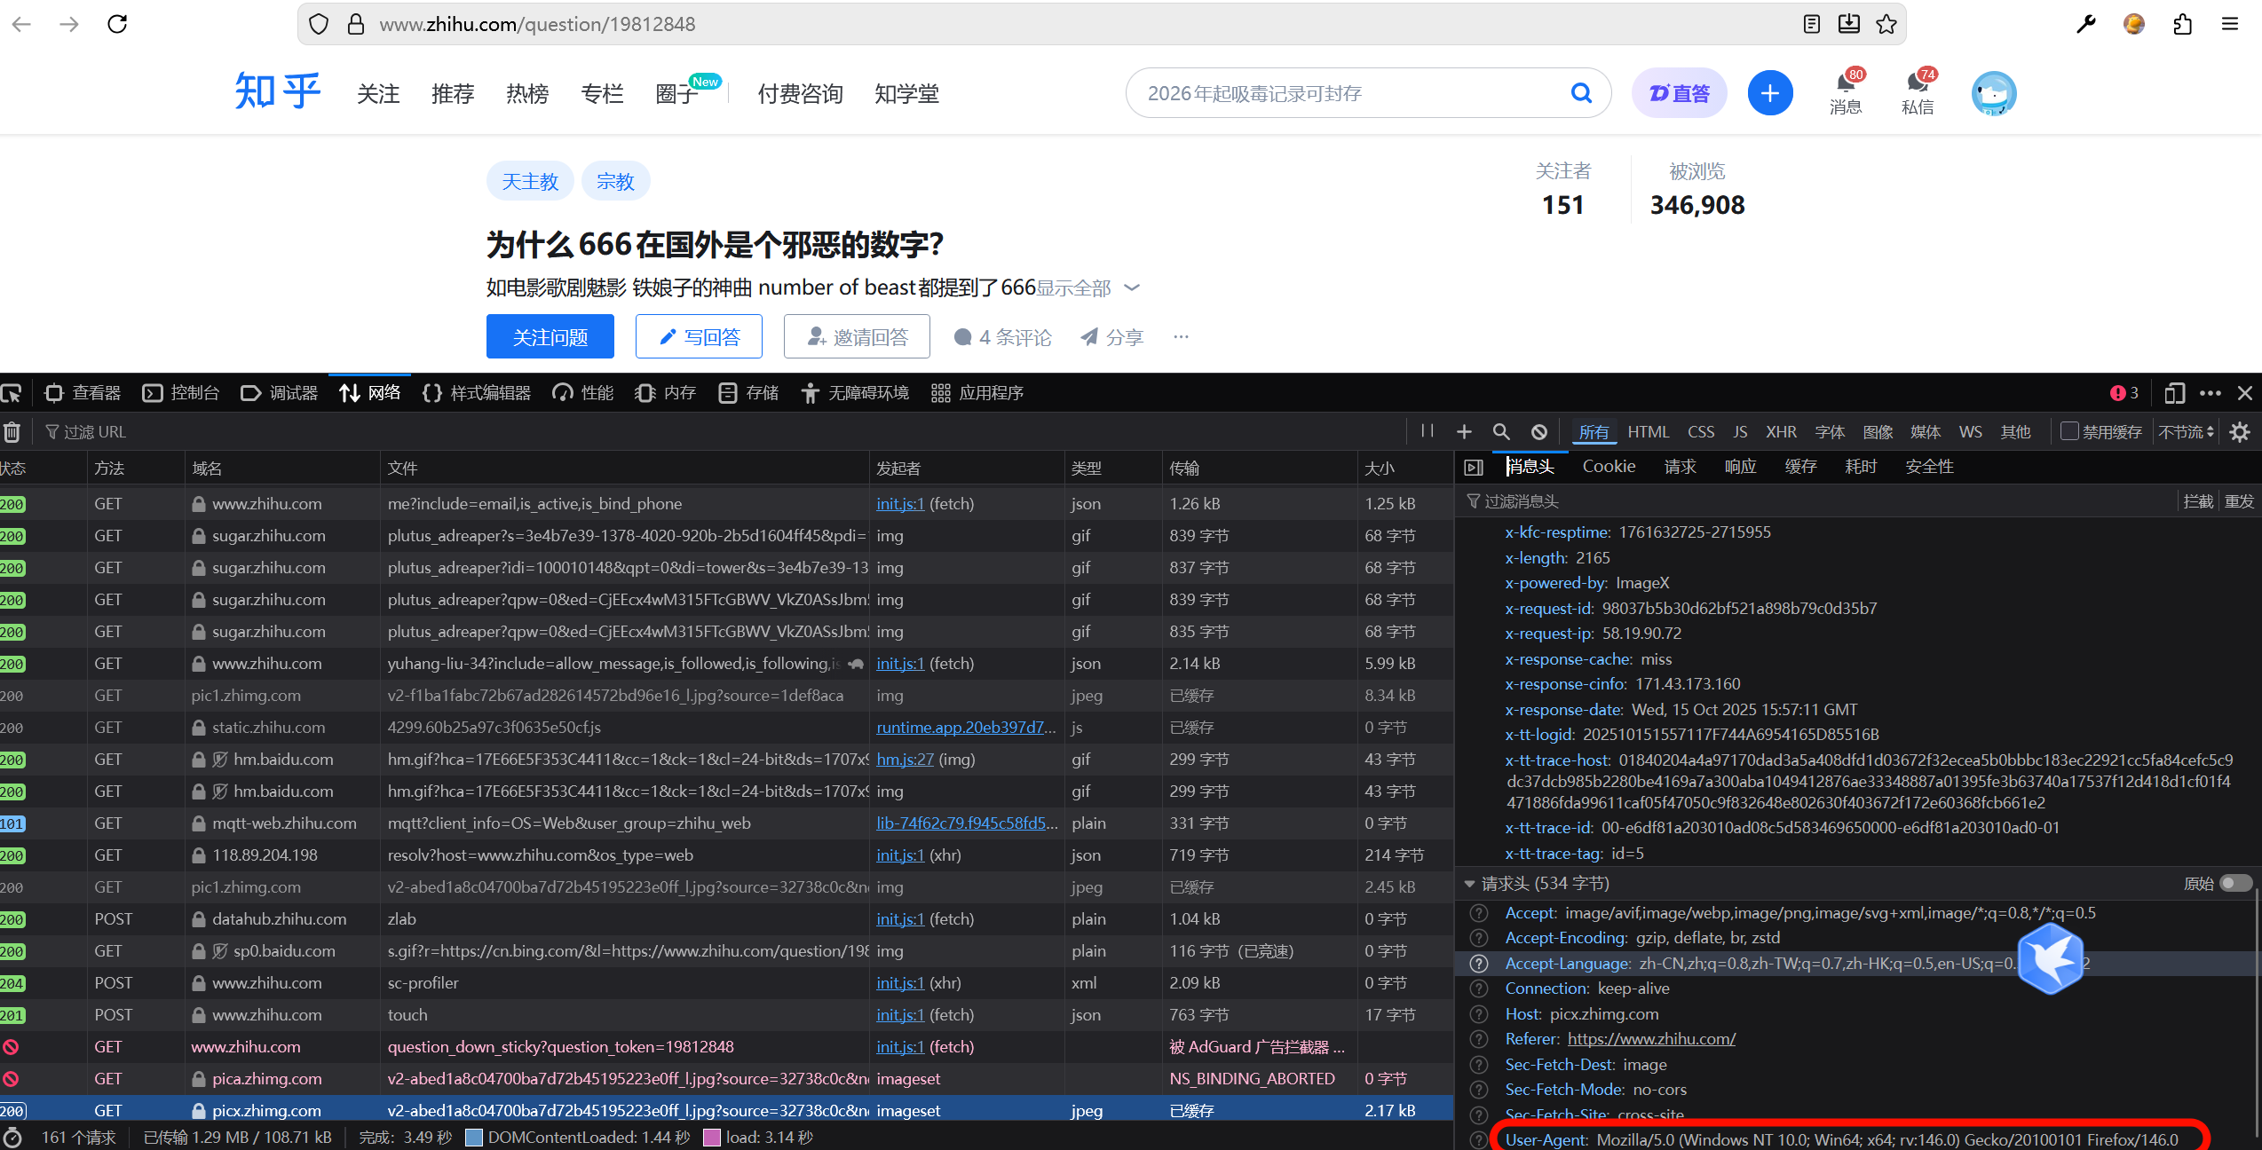The image size is (2262, 1150).
Task: Open the 控制台 console tab
Action: (x=182, y=393)
